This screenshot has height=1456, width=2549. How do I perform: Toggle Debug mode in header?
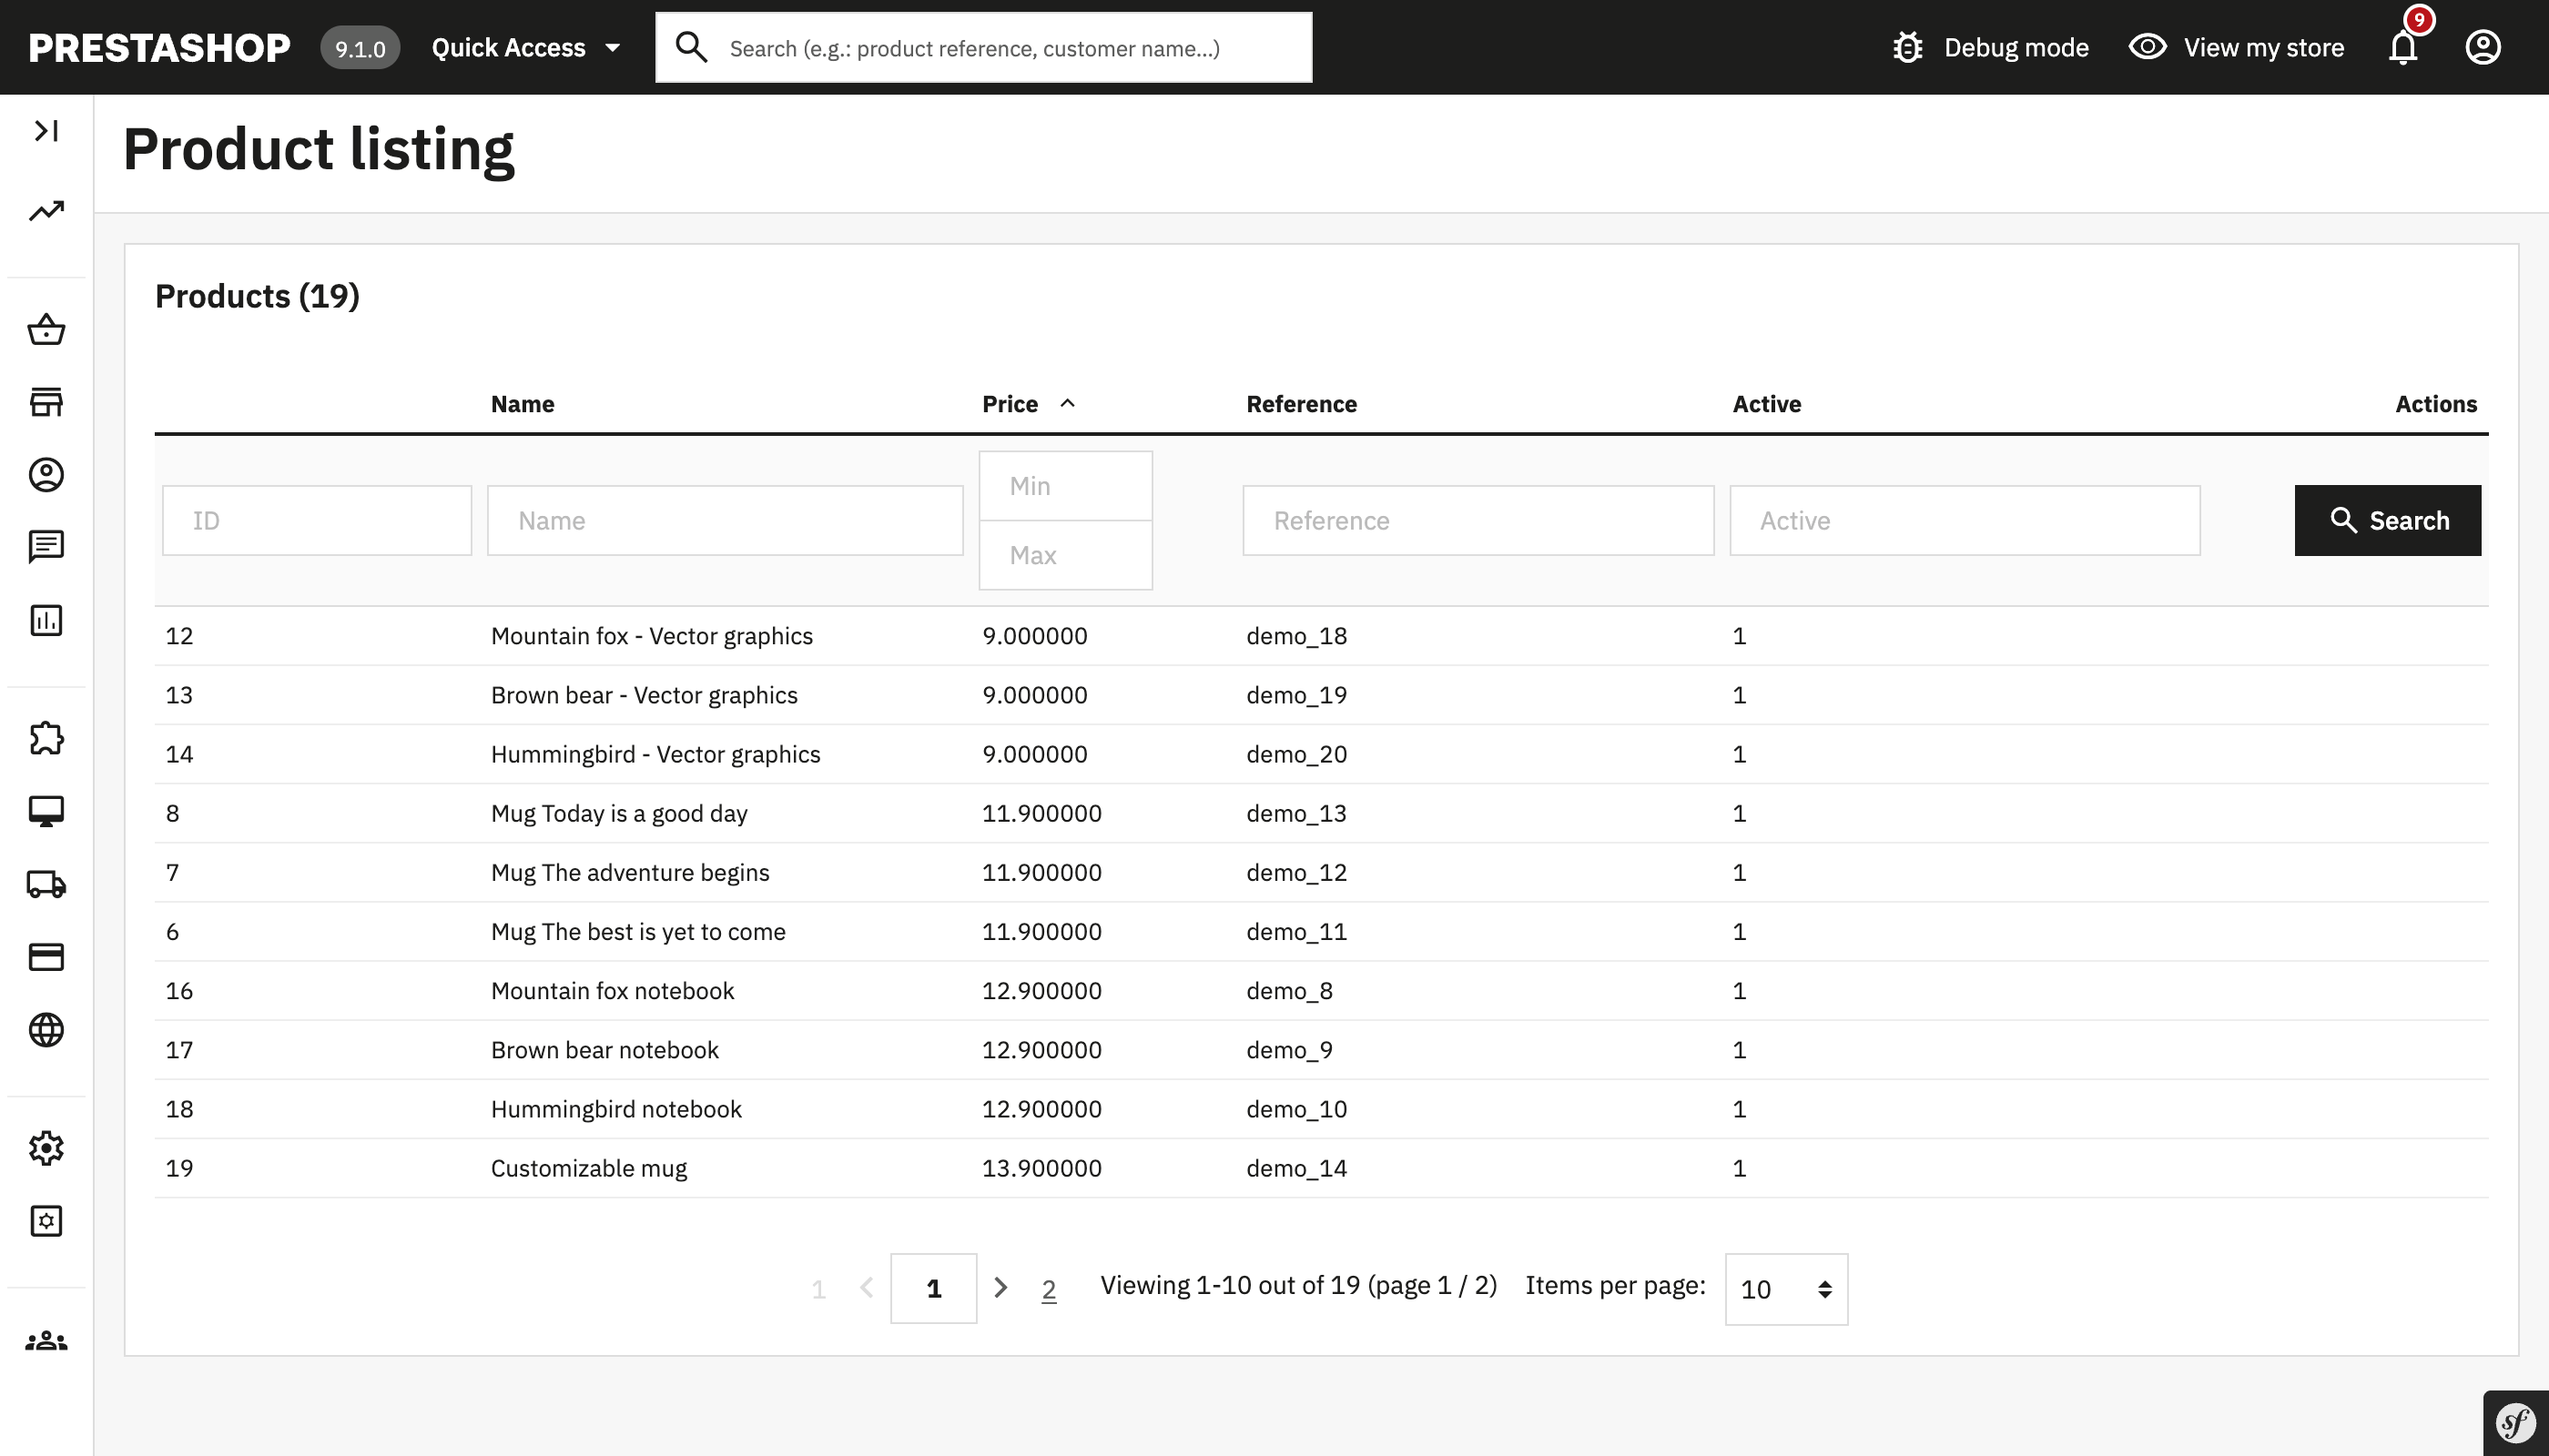point(1991,47)
